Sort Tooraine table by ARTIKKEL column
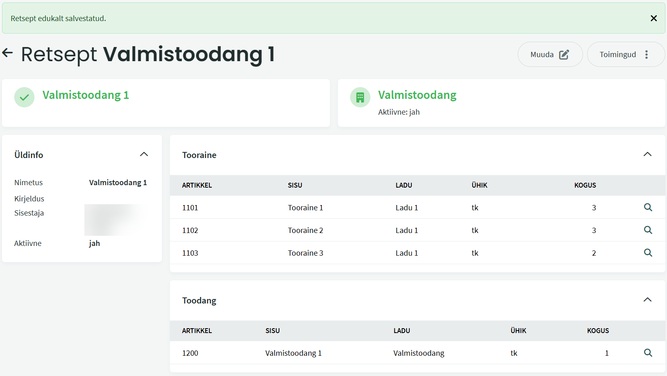 pyautogui.click(x=197, y=185)
